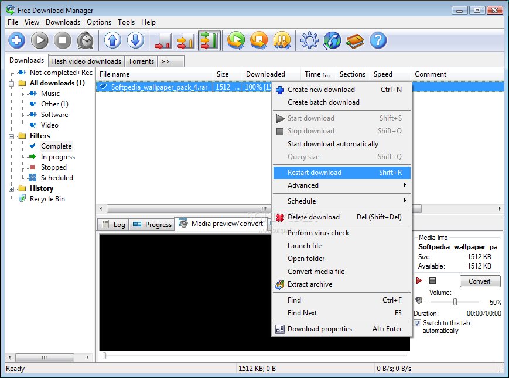Choose Download properties menu entry
Screen dimensions: 509x378
pos(342,329)
